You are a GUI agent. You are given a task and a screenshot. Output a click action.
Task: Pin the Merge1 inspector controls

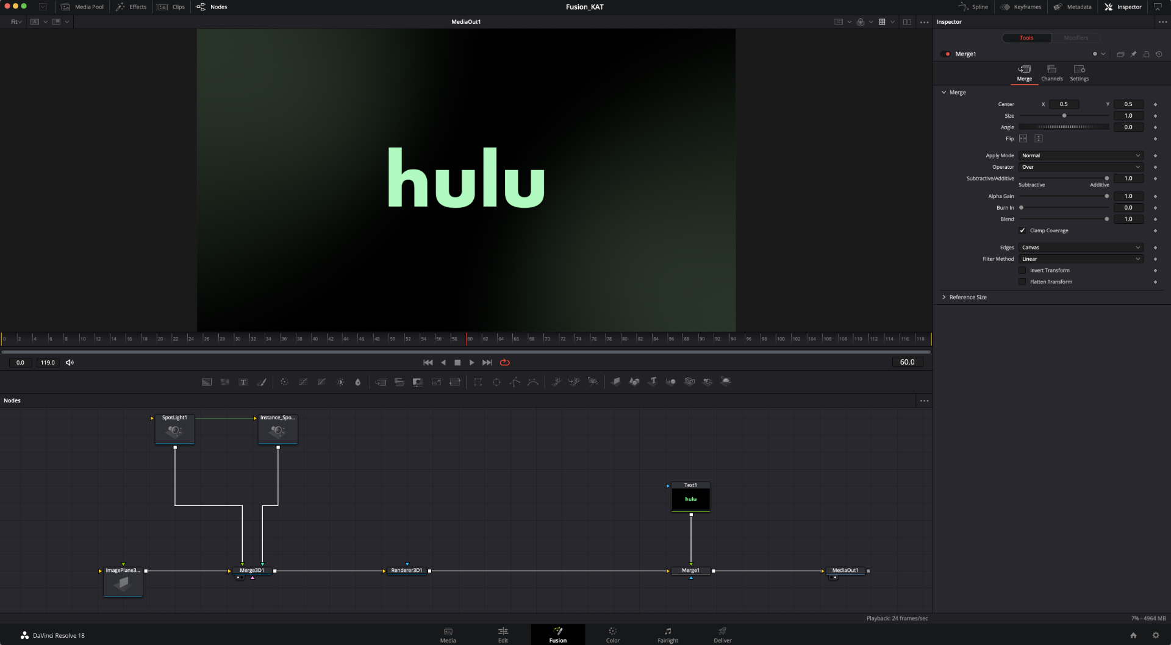tap(1133, 54)
